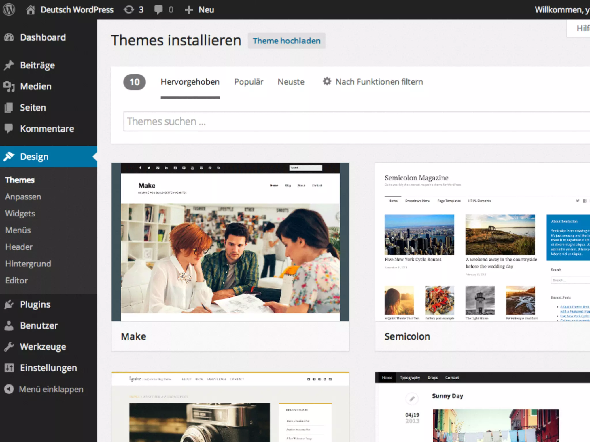
Task: Open the Dashboard gauge icon
Action: point(9,37)
